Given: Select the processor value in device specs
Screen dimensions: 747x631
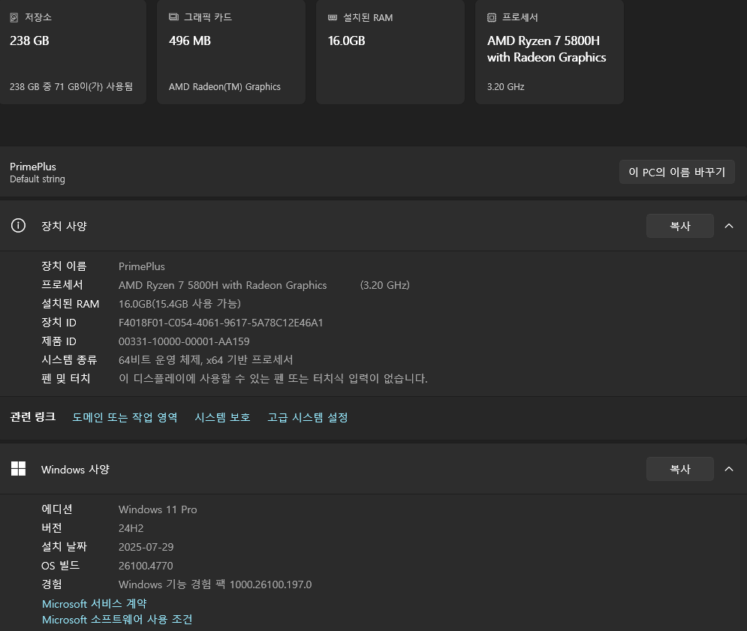Looking at the screenshot, I should pos(222,285).
